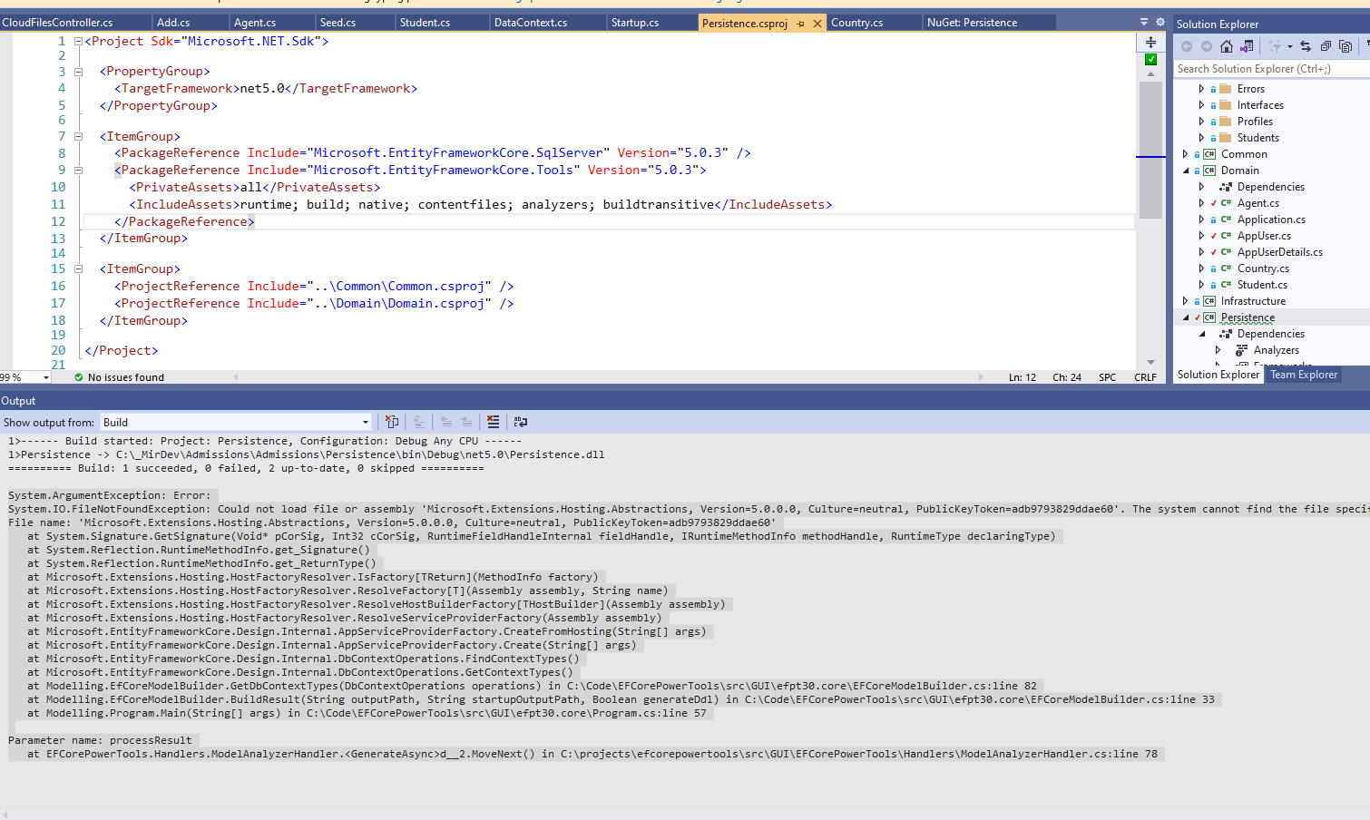Expand the Domain Dependencies node

1199,186
